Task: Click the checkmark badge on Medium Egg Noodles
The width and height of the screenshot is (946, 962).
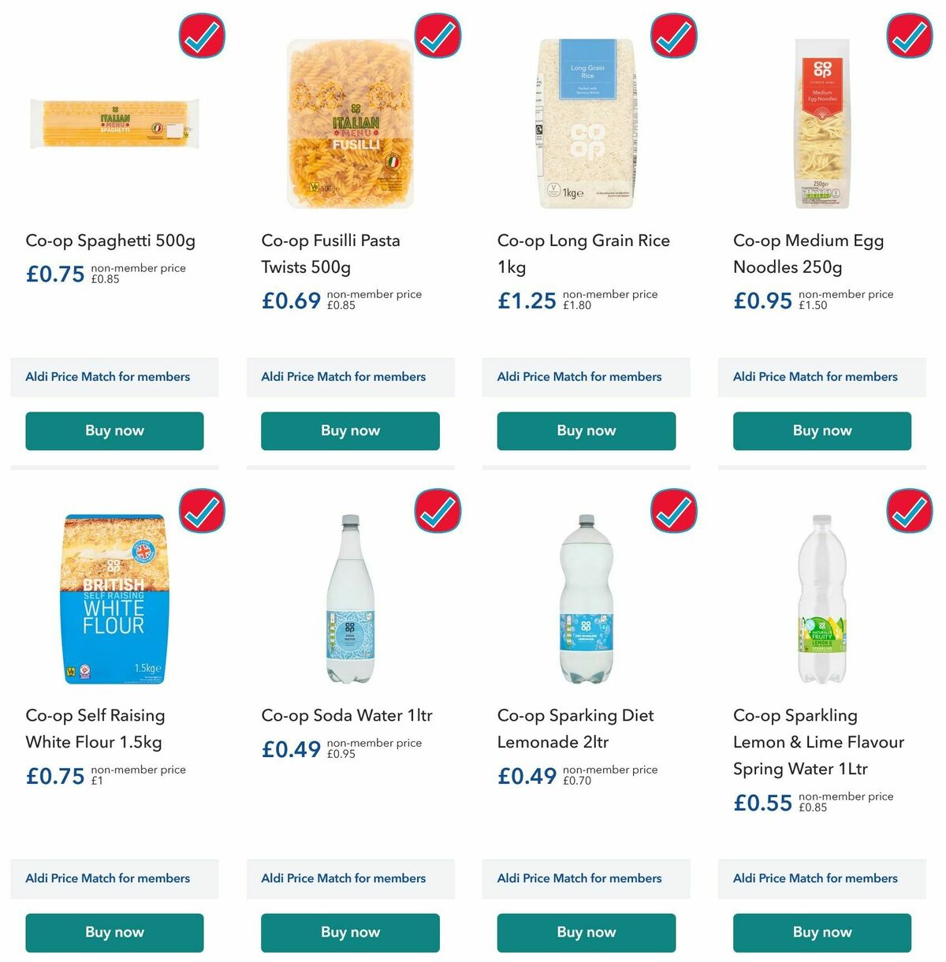Action: tap(909, 35)
